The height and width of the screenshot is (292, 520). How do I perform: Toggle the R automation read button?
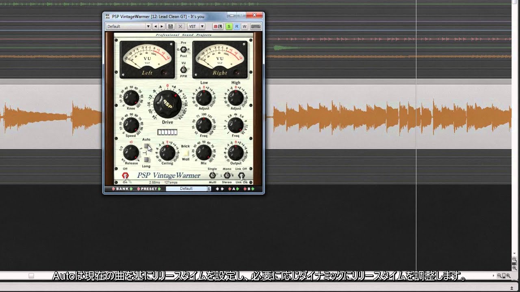coord(236,26)
